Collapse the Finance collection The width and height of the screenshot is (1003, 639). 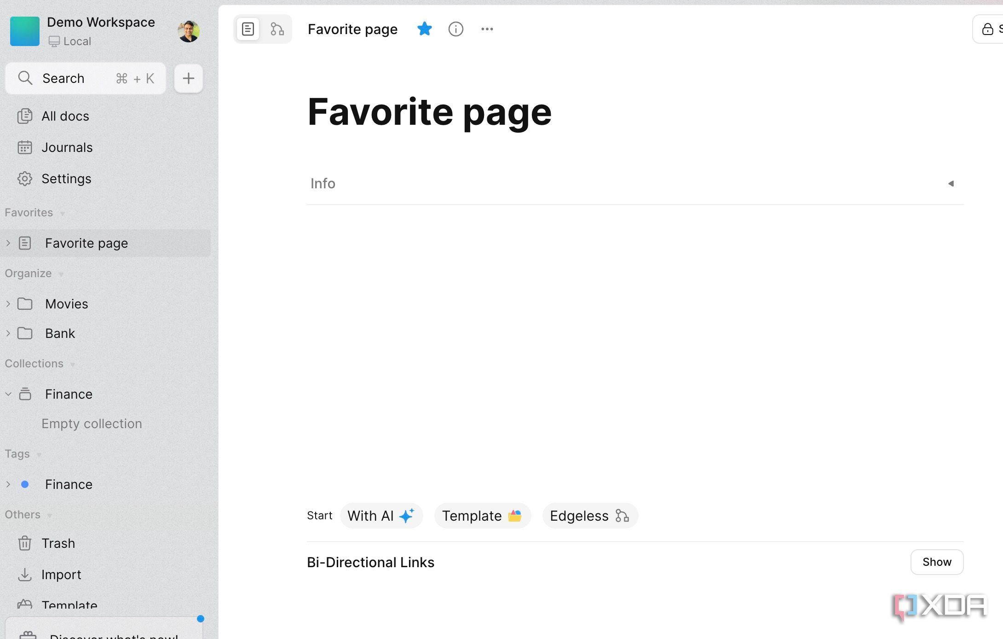coord(8,394)
